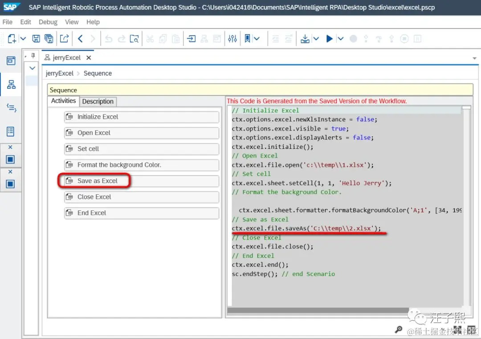The width and height of the screenshot is (481, 339).
Task: Click the bookmark icon in toolbar
Action: (247, 39)
